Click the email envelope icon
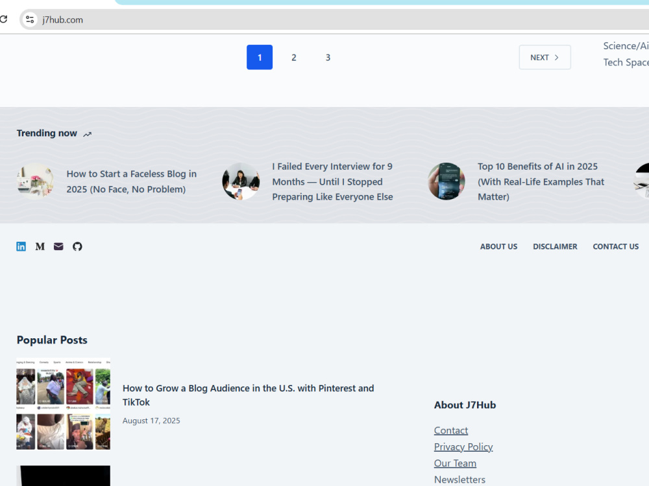Screen dimensions: 649x486 (x=58, y=247)
